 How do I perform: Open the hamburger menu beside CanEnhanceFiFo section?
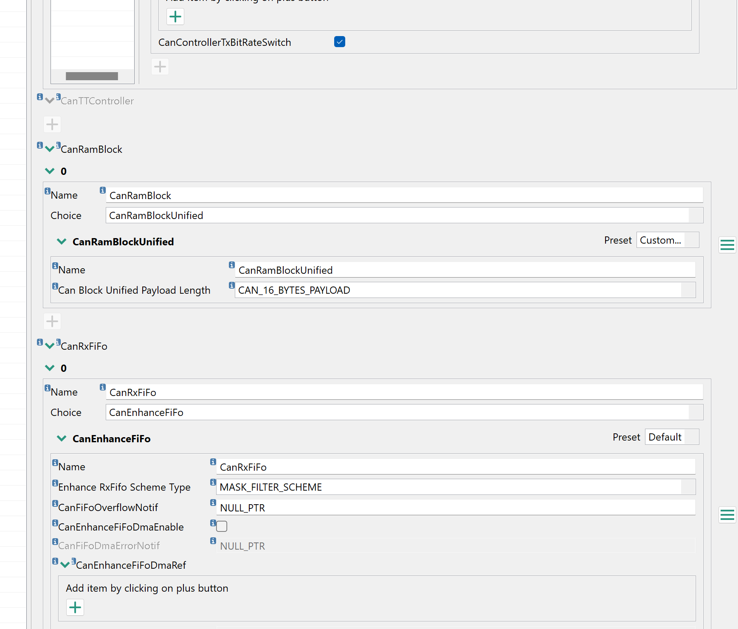click(x=727, y=515)
